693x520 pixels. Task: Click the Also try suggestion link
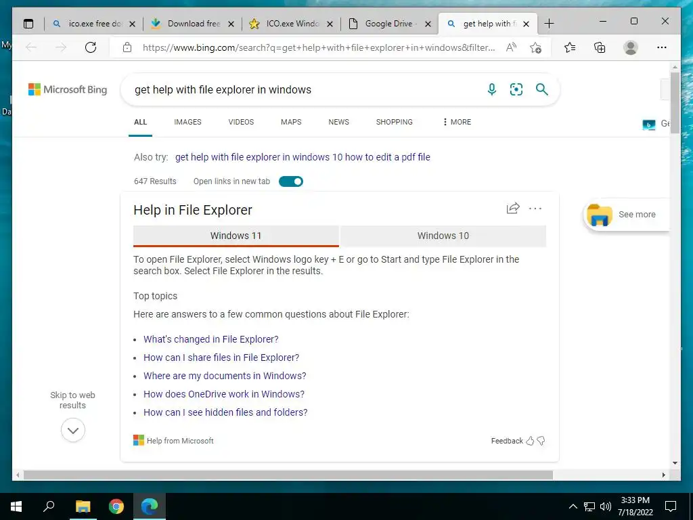(x=303, y=157)
